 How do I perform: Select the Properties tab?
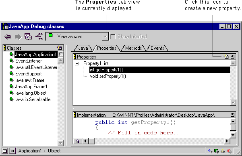[x=107, y=48]
